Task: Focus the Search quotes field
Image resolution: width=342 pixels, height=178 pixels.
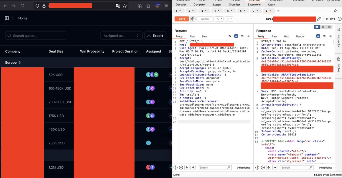Action: point(36,35)
